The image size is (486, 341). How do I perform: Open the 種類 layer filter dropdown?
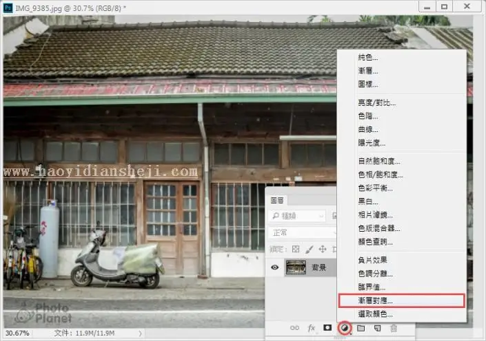tap(296, 216)
